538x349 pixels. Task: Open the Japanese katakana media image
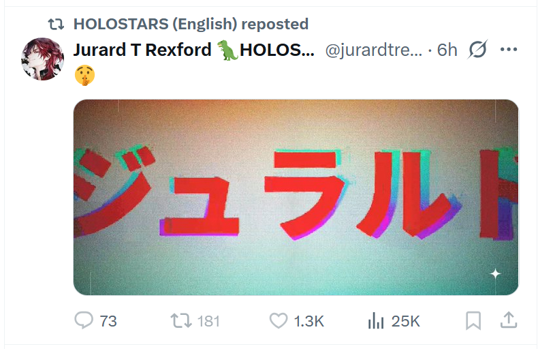[x=296, y=197]
